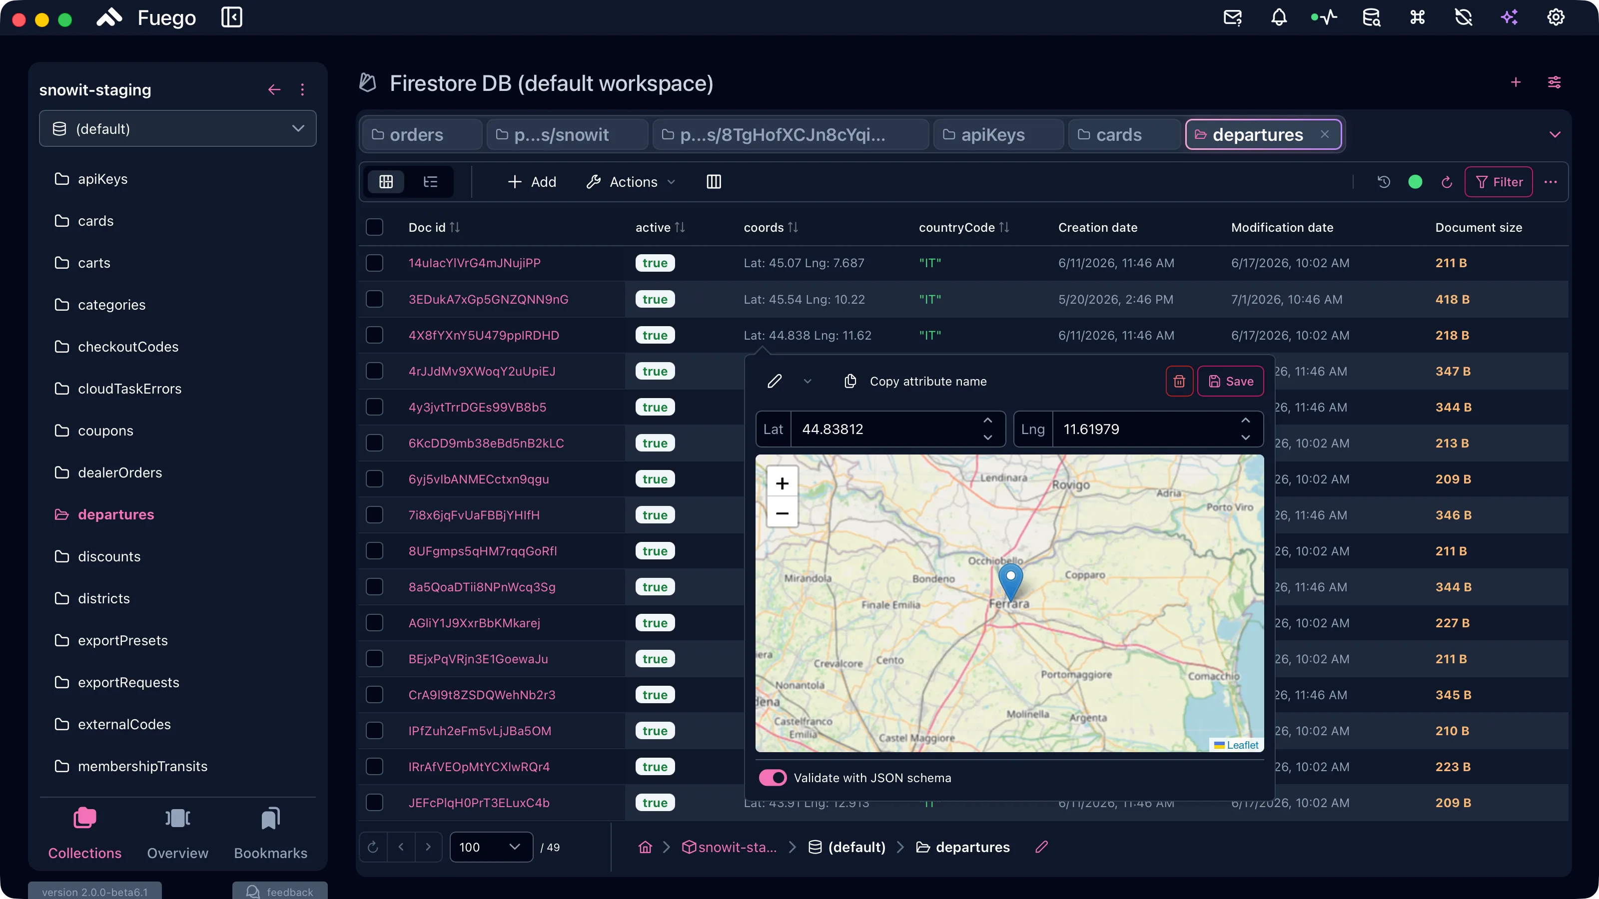1599x899 pixels.
Task: Click the back arrow next to snowit-staging
Action: pyautogui.click(x=274, y=90)
